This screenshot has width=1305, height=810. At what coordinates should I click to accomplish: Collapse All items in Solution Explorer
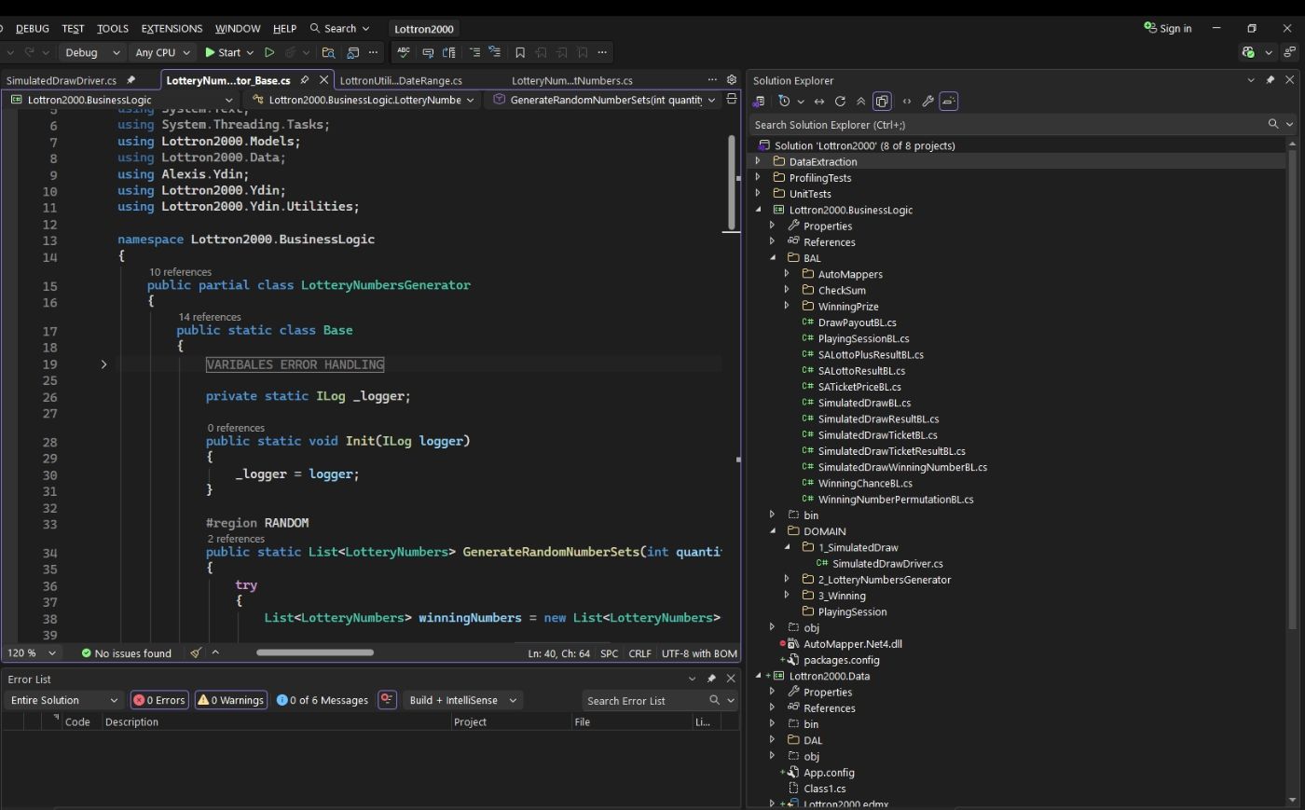click(x=861, y=101)
